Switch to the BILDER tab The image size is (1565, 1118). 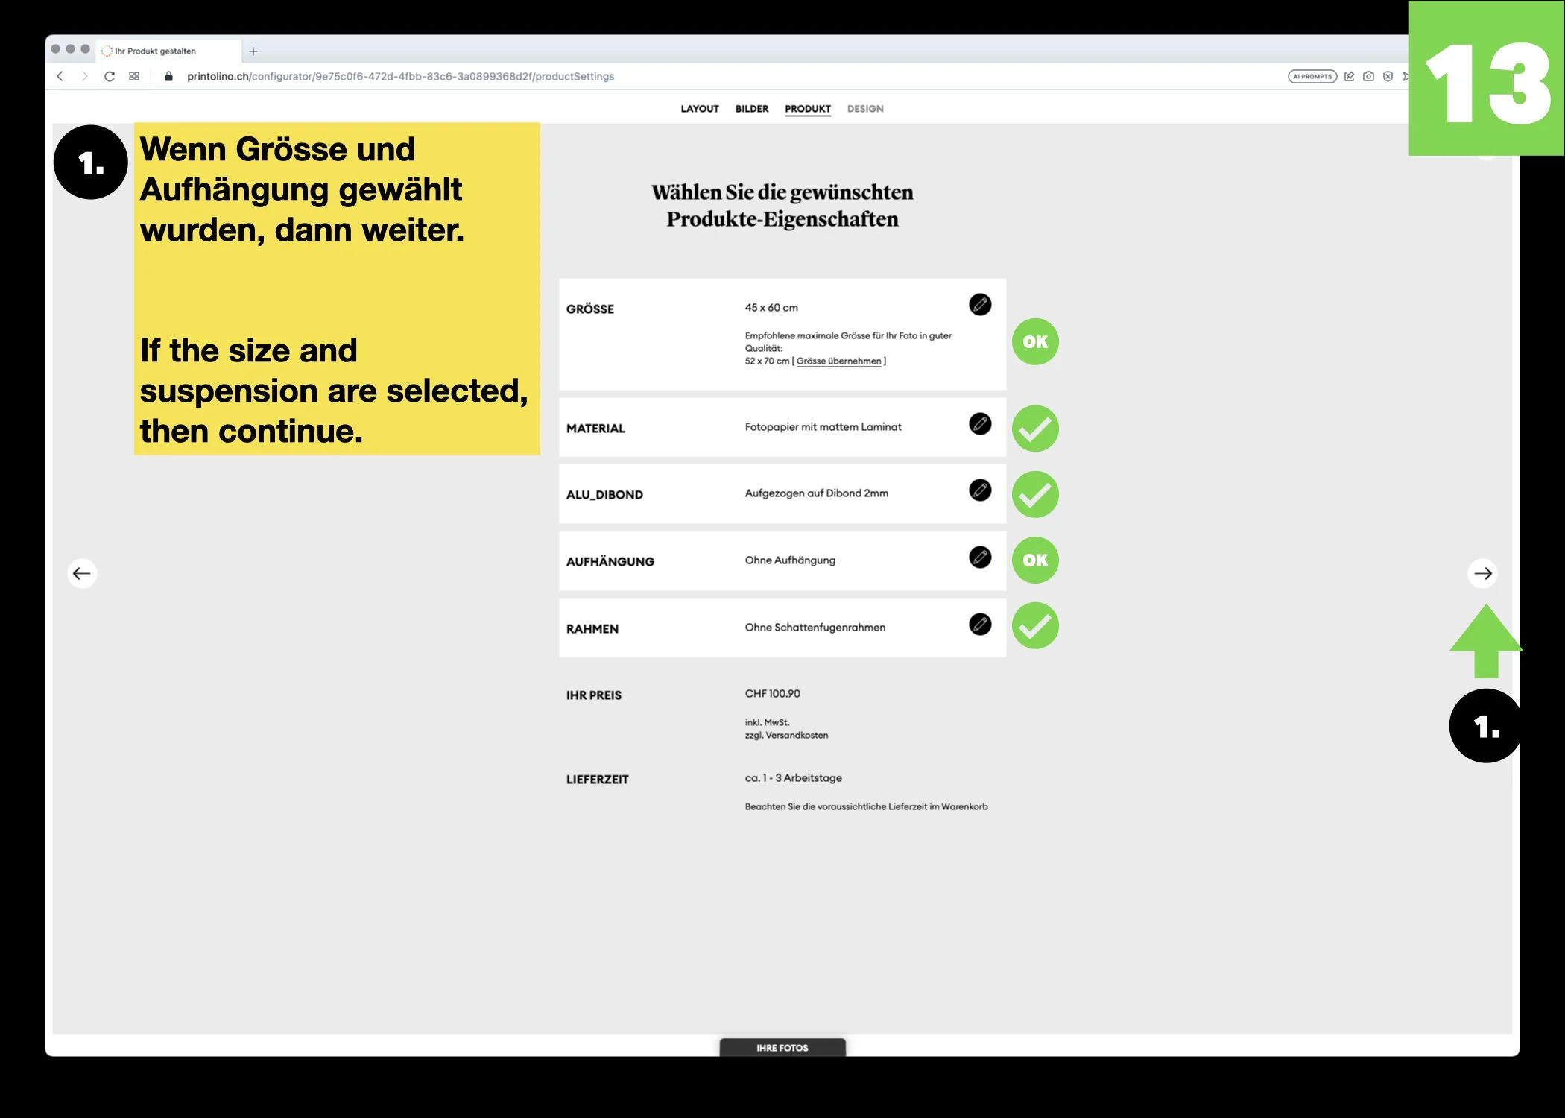coord(751,109)
